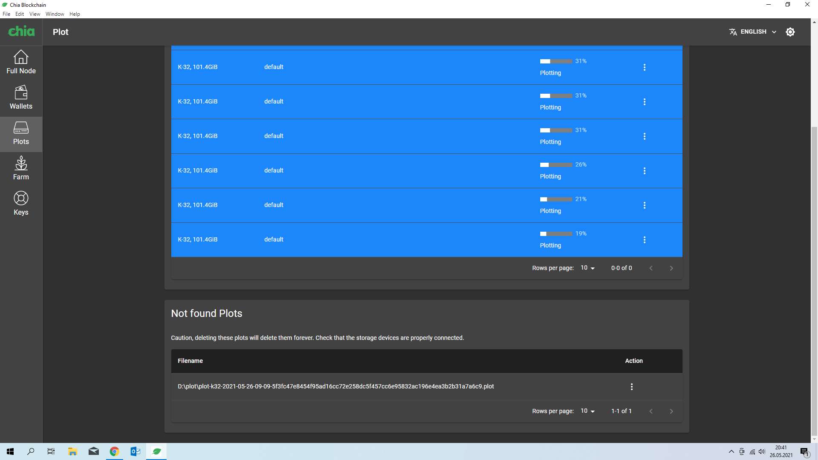Toggle dark mode with the brightness icon
Image resolution: width=818 pixels, height=460 pixels.
[790, 32]
